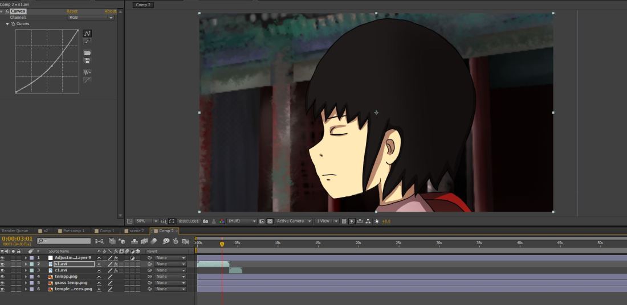
Task: Switch to the a2 timeline tab
Action: point(43,231)
